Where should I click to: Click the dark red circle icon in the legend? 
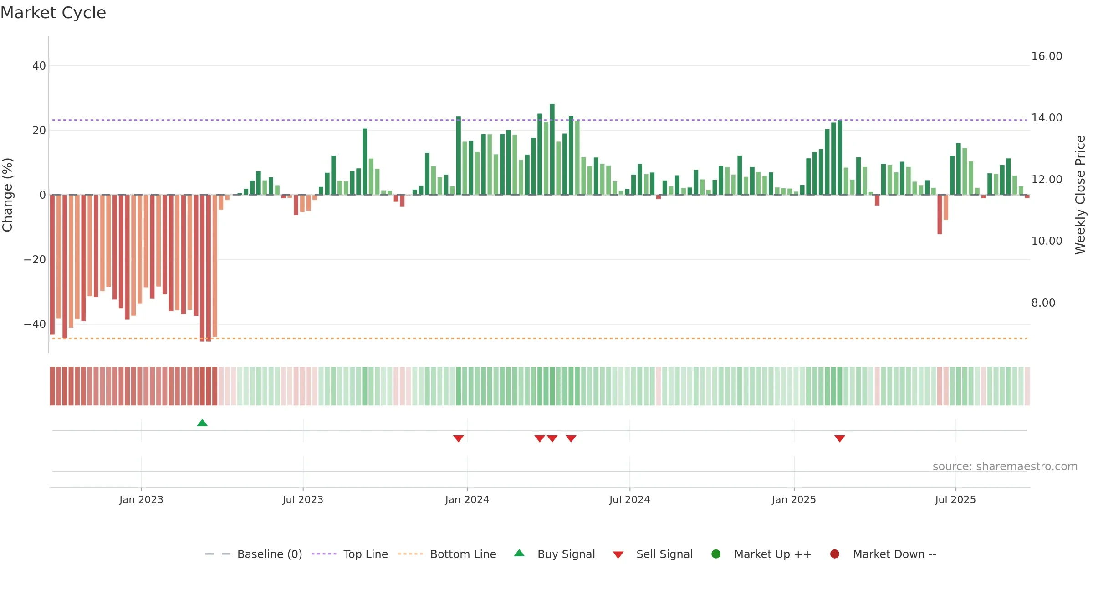(x=835, y=554)
